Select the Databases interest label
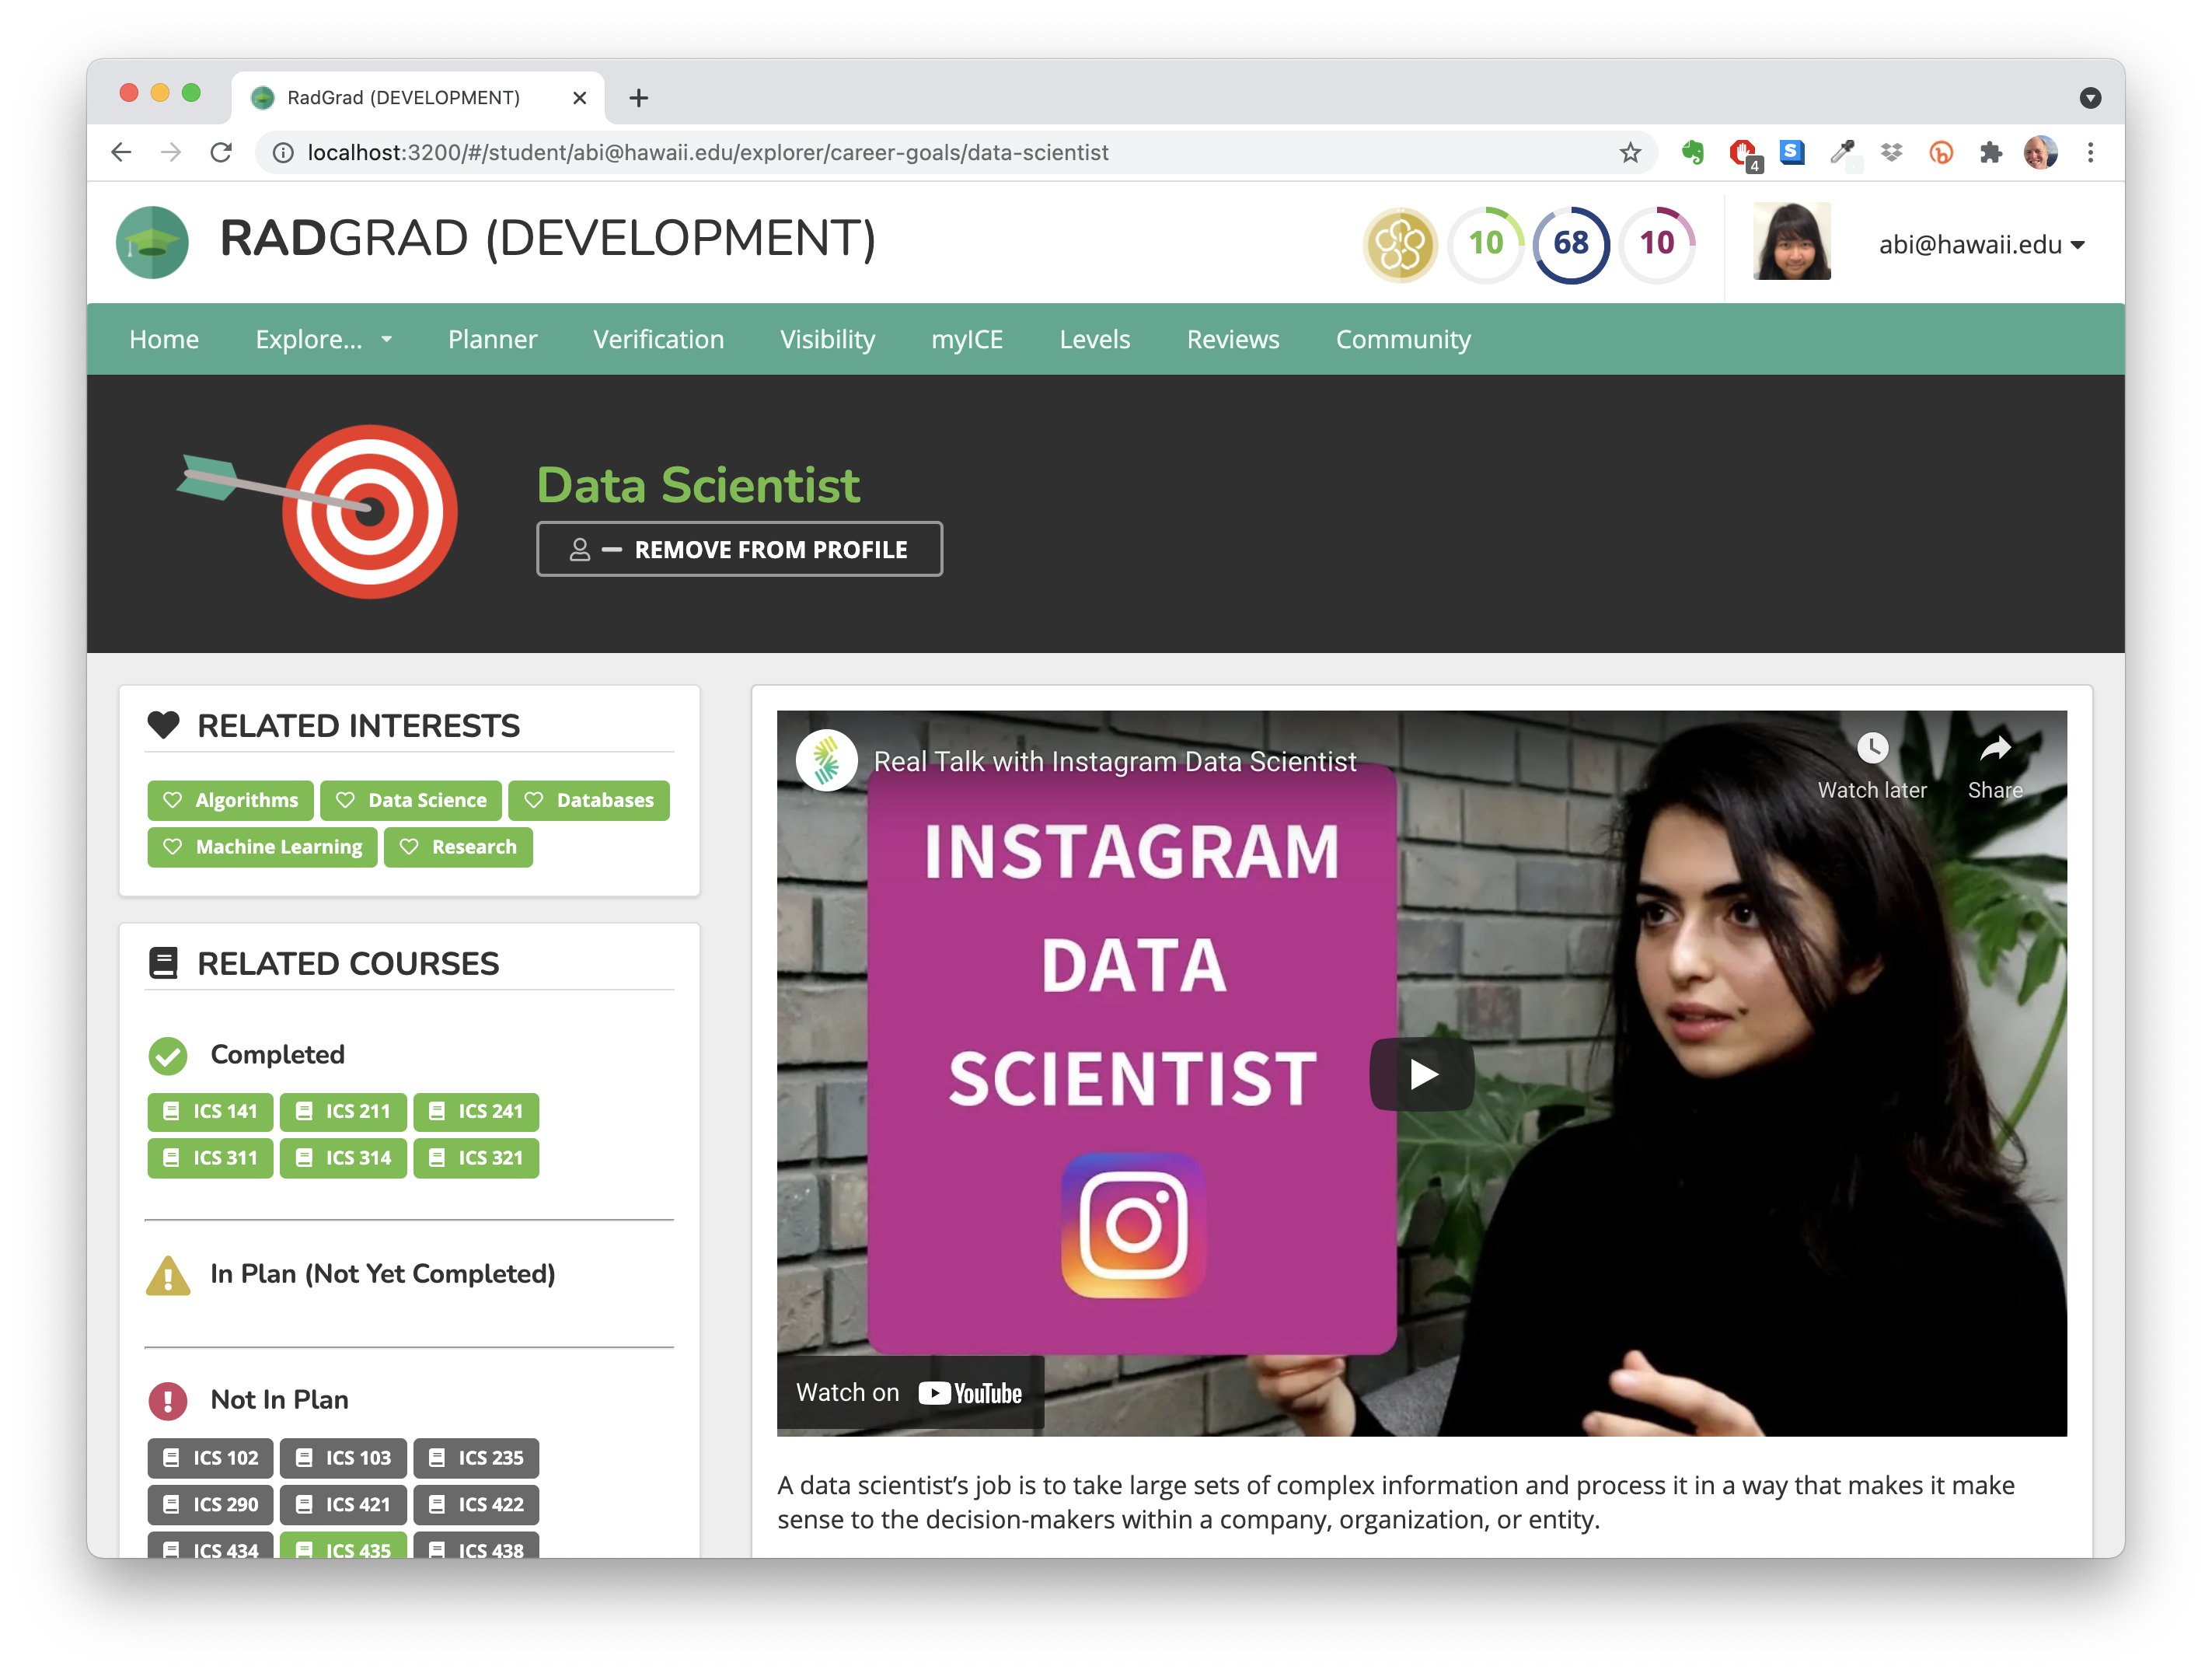 [x=589, y=800]
